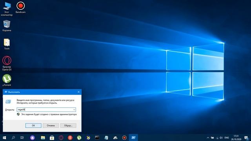Select the µTorrent desktop shortcut
Image resolution: width=251 pixels, height=141 pixels.
(7, 80)
